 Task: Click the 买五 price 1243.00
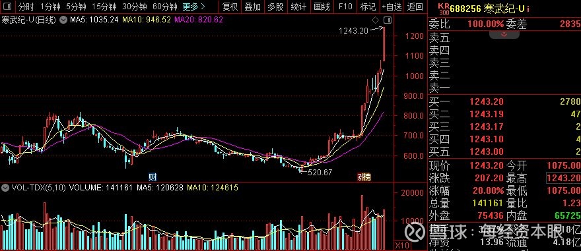487,152
